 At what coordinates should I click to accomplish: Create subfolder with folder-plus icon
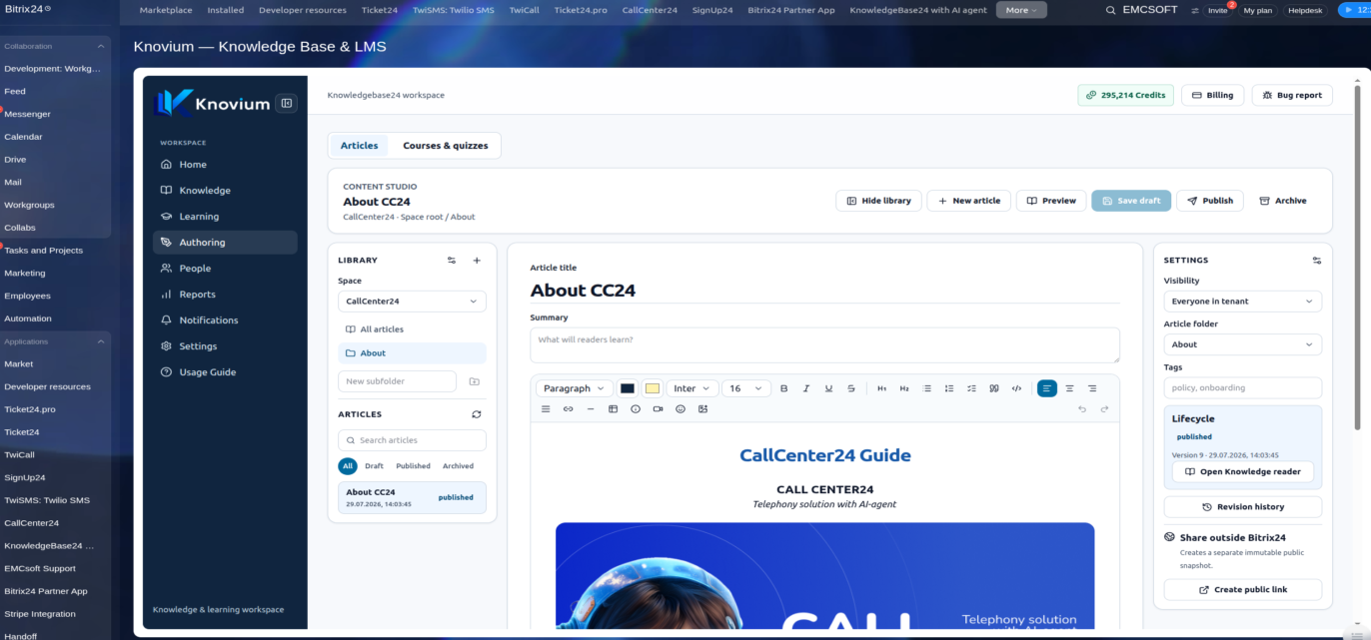(474, 381)
